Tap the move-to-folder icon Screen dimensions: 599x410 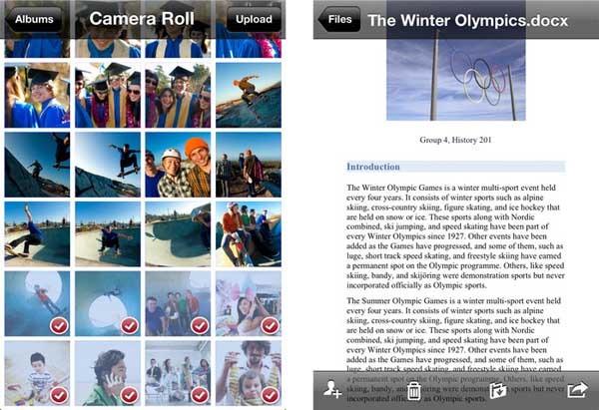[498, 391]
